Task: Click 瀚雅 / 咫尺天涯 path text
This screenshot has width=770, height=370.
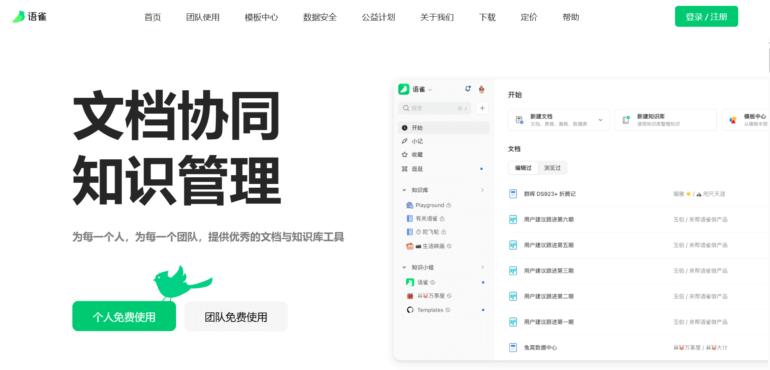Action: tap(699, 194)
